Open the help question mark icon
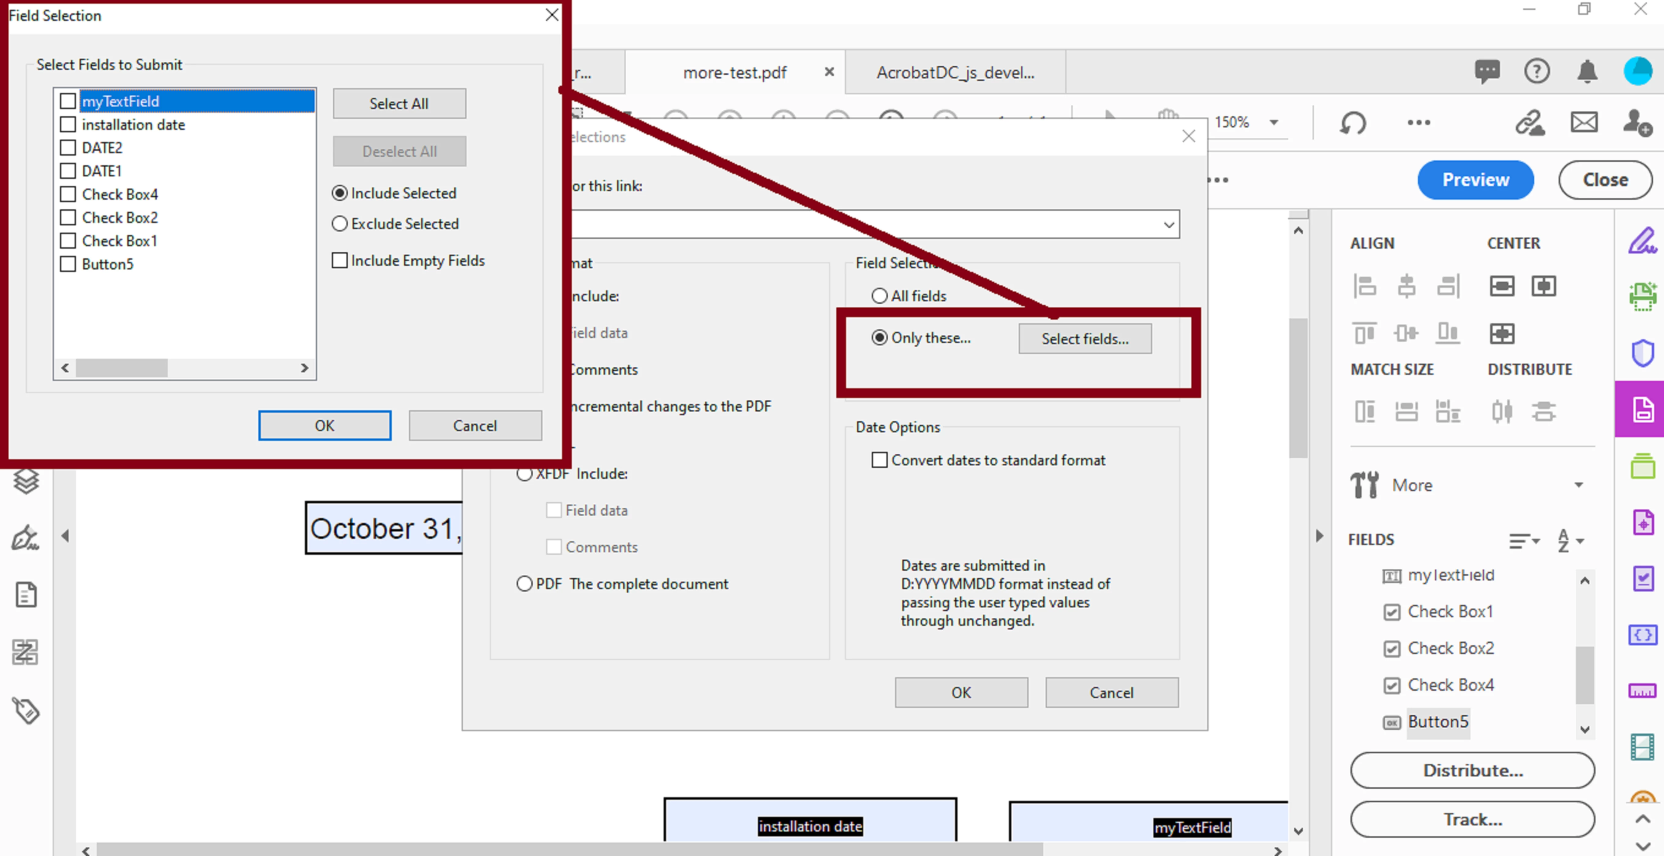The width and height of the screenshot is (1664, 856). [1537, 71]
